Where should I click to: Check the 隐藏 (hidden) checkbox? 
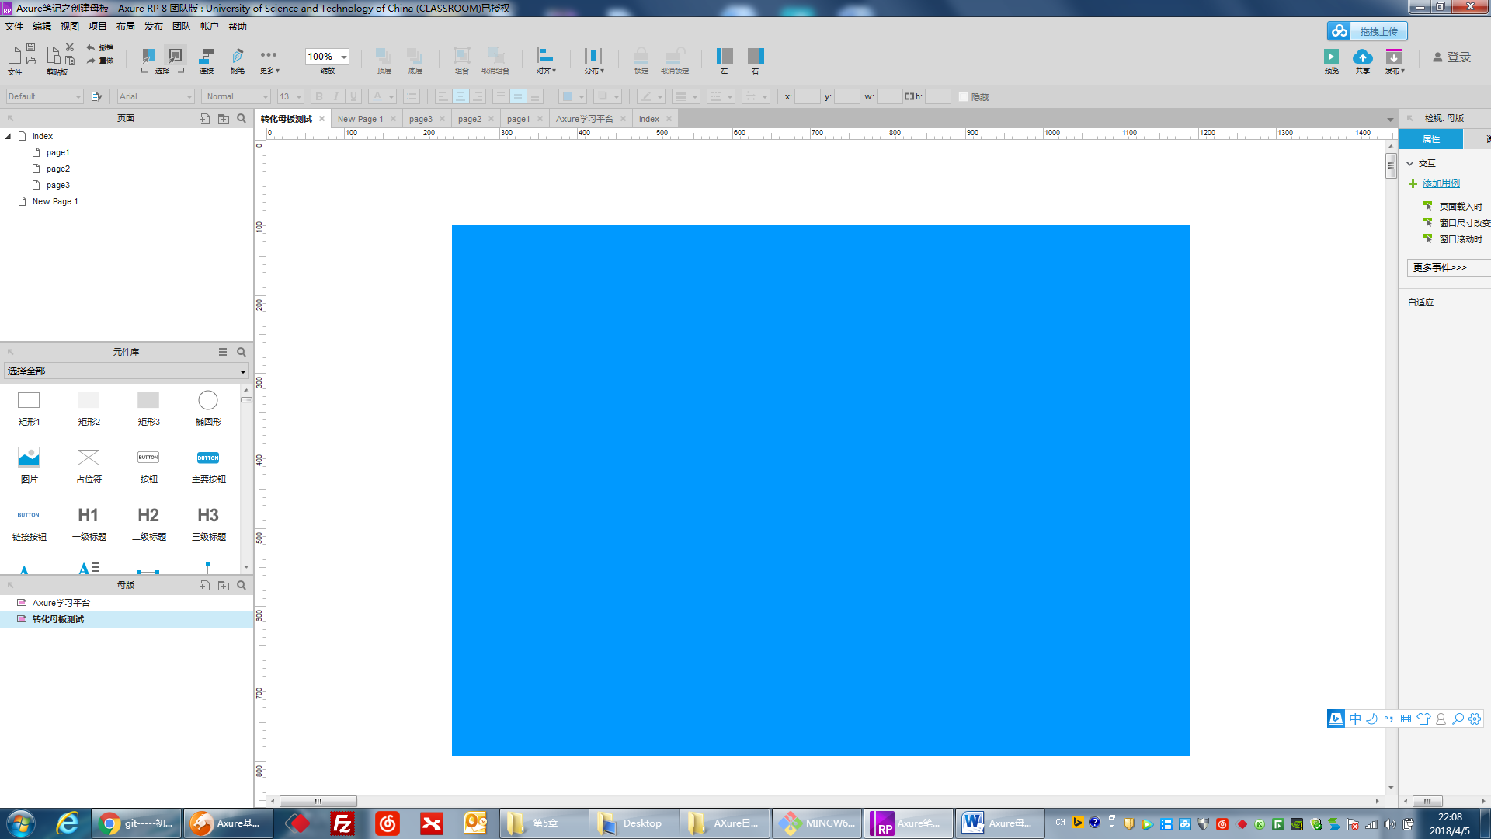[963, 97]
